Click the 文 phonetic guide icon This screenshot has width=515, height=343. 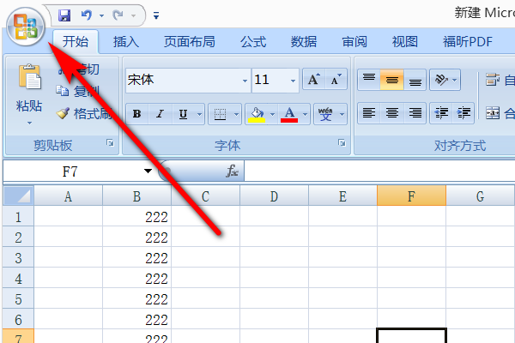pyautogui.click(x=325, y=114)
